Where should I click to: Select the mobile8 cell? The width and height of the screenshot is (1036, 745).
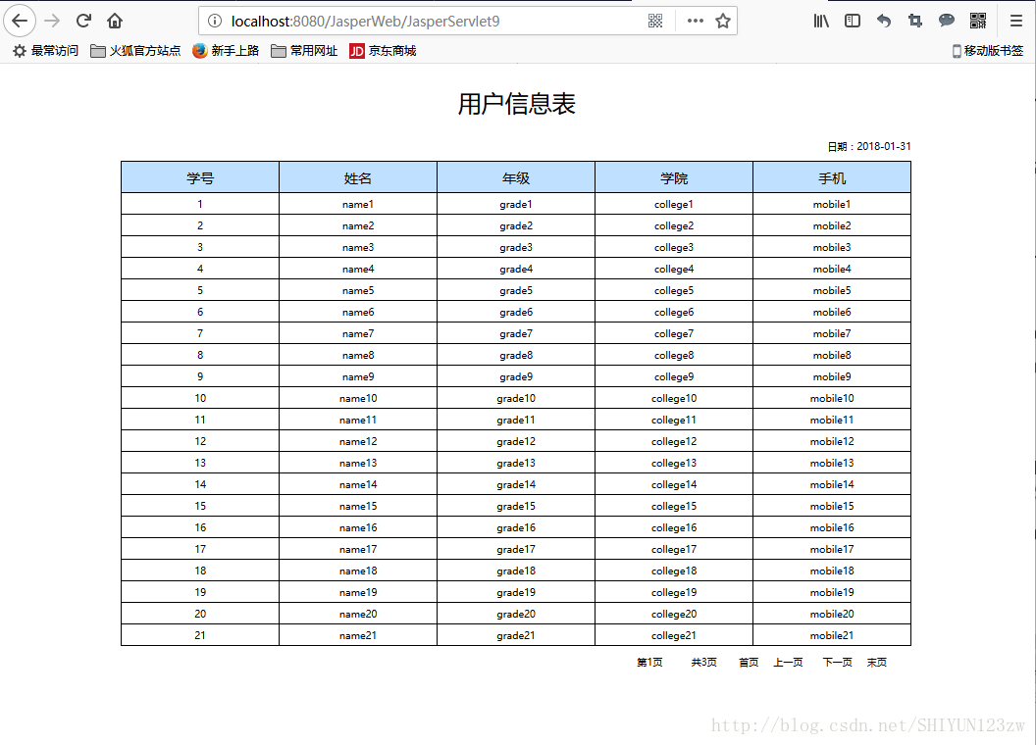832,355
